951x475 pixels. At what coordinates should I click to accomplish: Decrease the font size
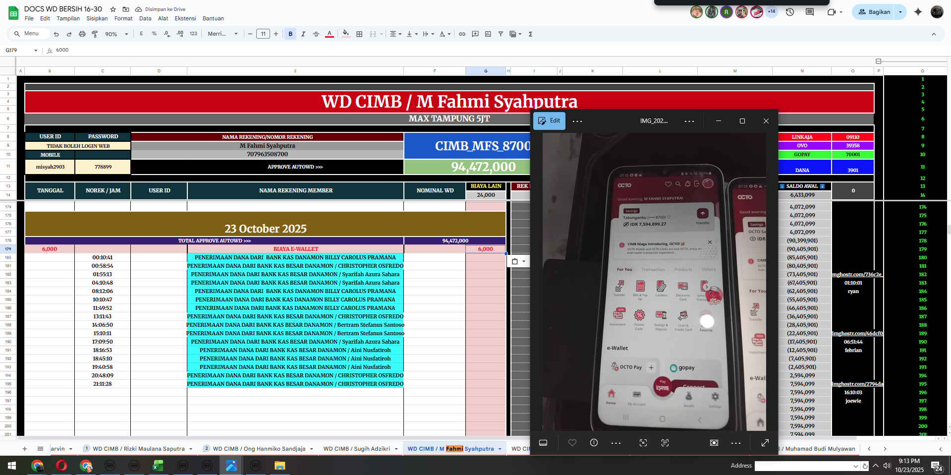coord(250,34)
